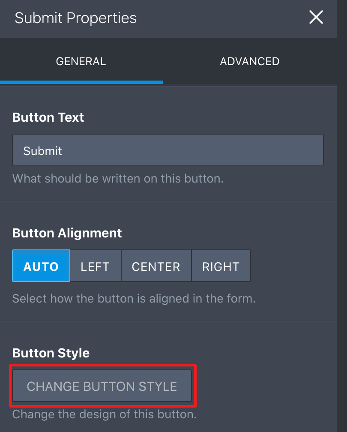The image size is (347, 432).
Task: Click the Button Alignment section heading
Action: 67,233
